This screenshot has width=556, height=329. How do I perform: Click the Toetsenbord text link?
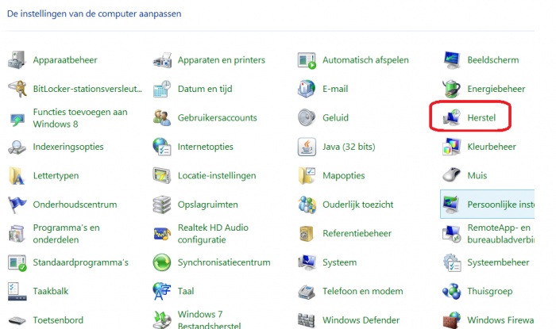tap(58, 320)
